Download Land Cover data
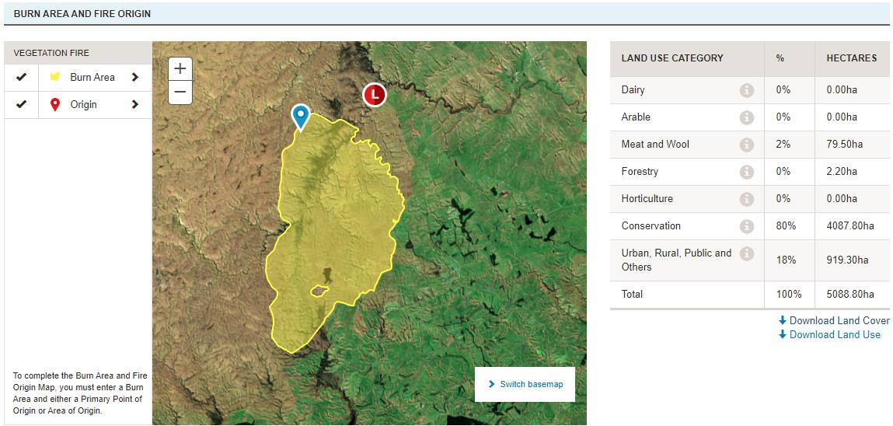The image size is (893, 426). point(834,320)
